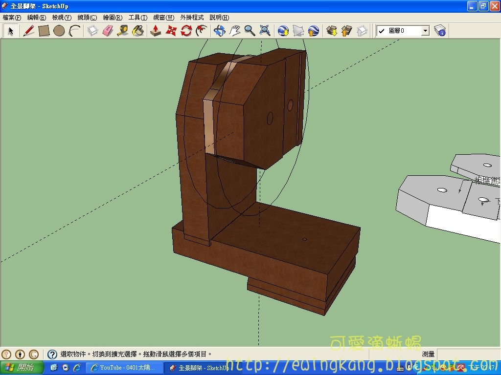The width and height of the screenshot is (501, 375).
Task: Click the Google sign-in status icon
Action: [34, 354]
